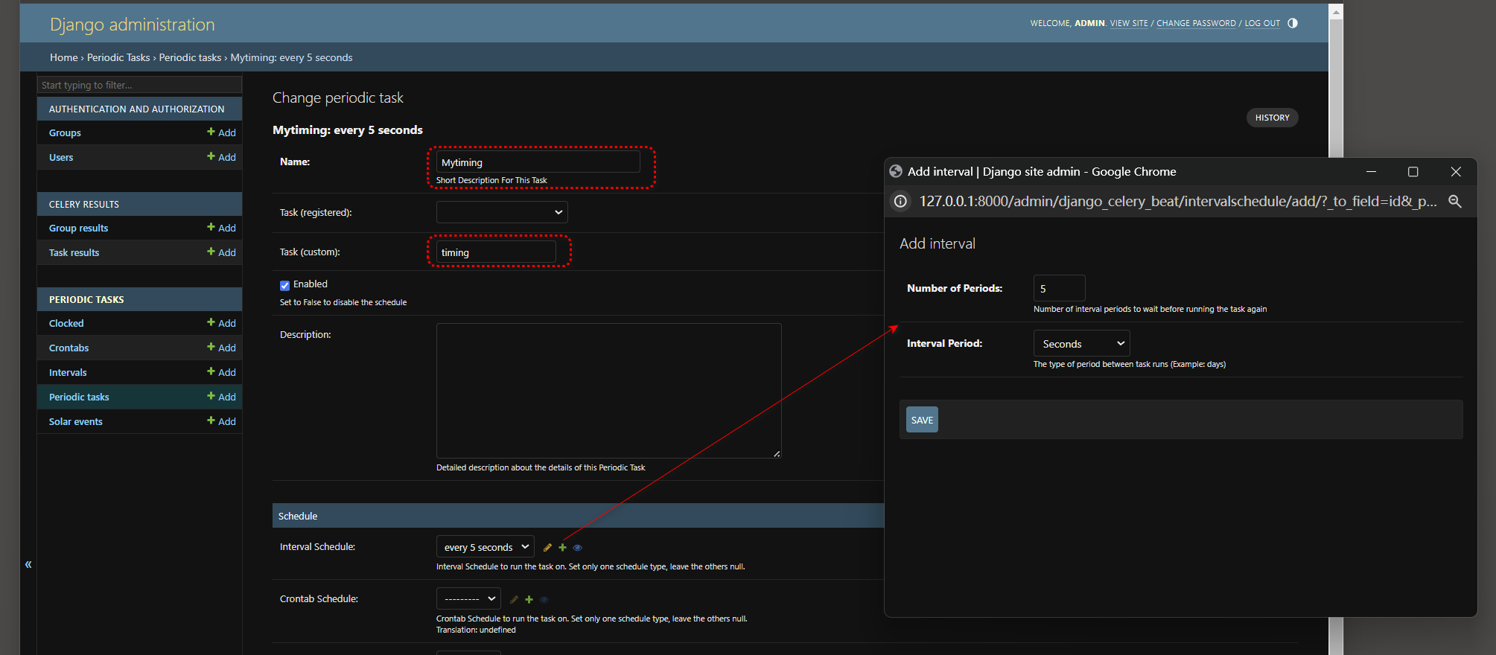The image size is (1496, 655).
Task: Click the LOG OUT link
Action: click(x=1262, y=23)
